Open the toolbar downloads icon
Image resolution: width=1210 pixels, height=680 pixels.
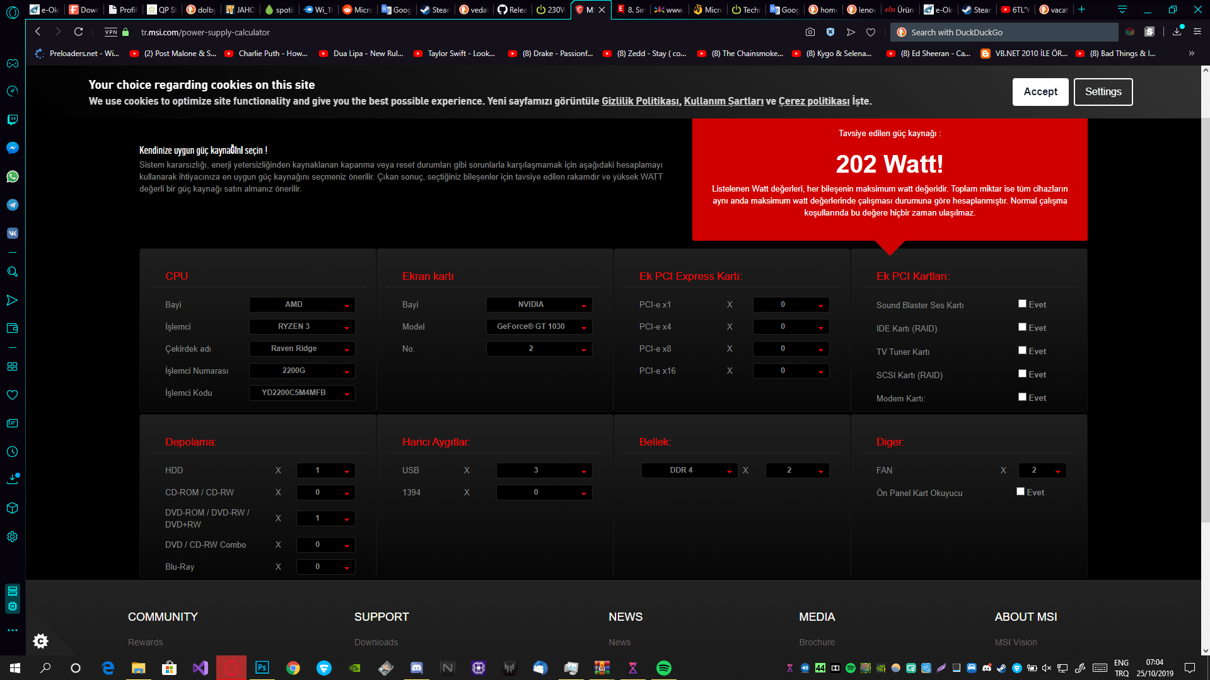point(1177,32)
